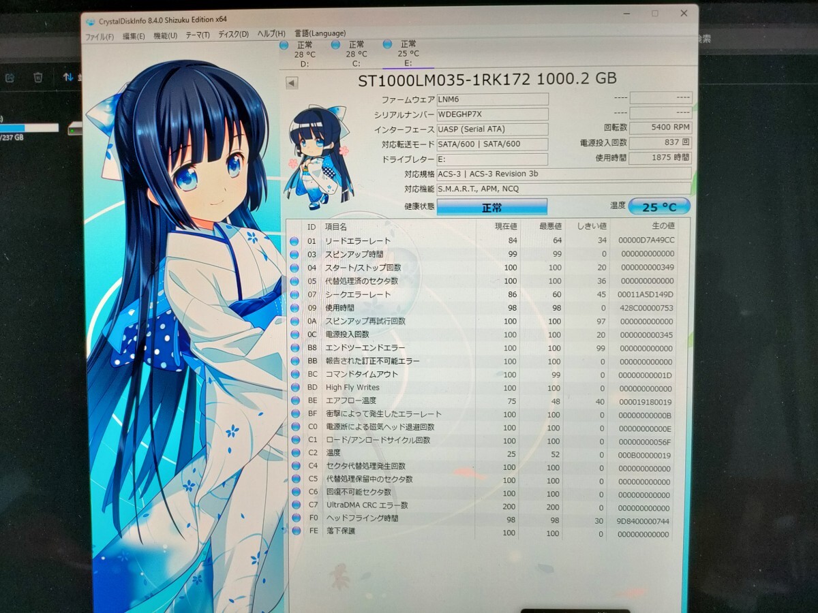Click status orb for ID C4 row
Image resolution: width=818 pixels, height=613 pixels.
tap(294, 467)
